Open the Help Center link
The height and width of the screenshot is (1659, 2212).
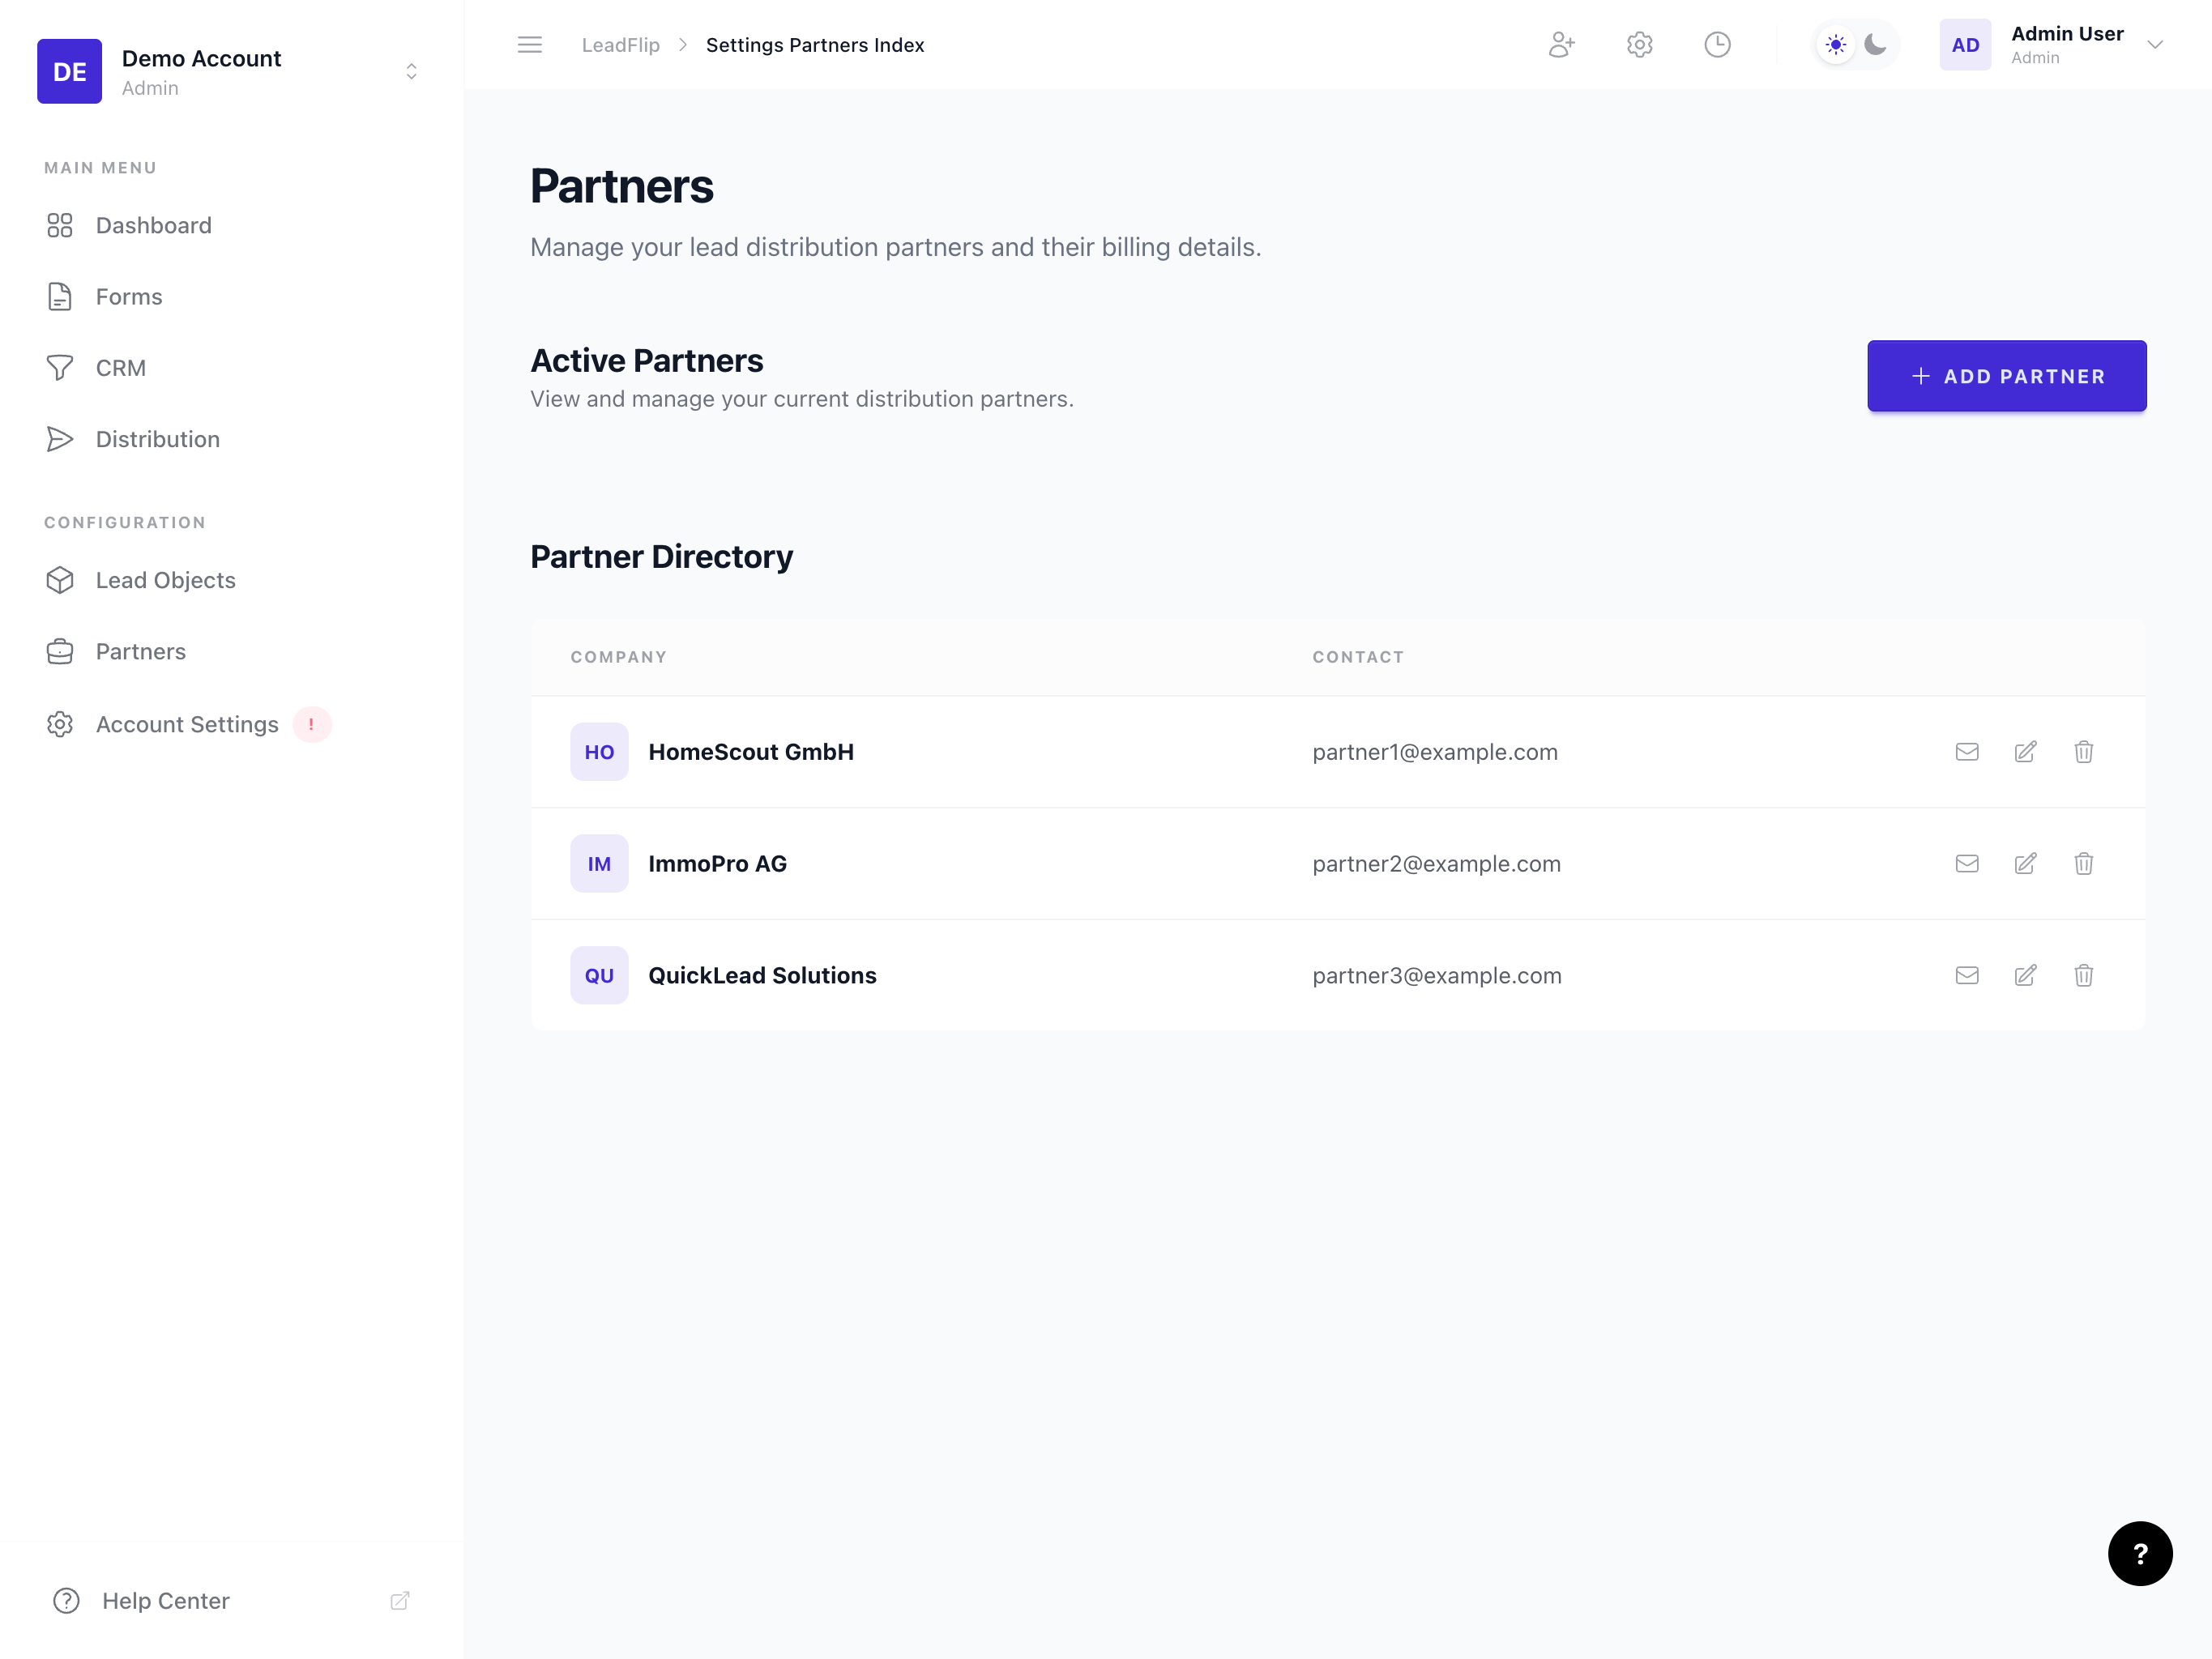[x=166, y=1600]
